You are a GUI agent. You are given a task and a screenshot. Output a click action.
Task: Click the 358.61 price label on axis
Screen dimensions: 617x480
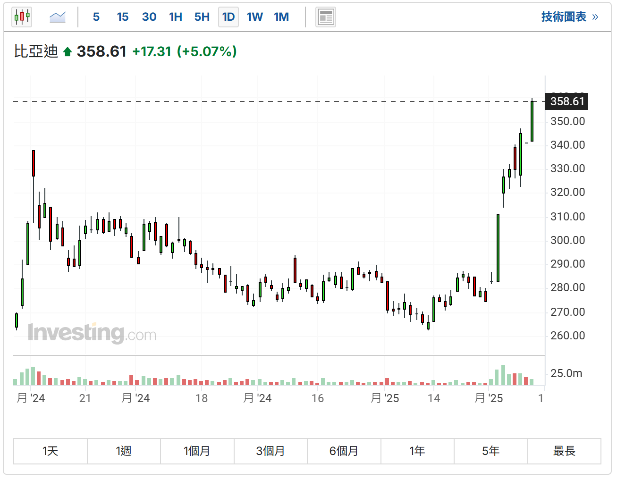[566, 101]
